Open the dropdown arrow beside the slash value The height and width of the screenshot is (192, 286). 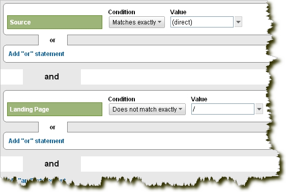point(259,109)
